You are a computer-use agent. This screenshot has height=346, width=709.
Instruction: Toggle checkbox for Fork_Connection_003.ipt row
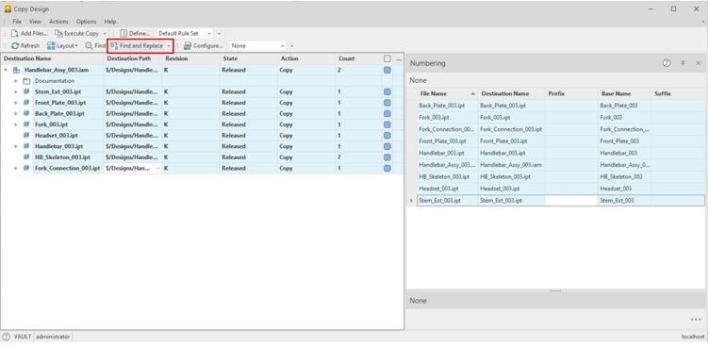point(387,168)
